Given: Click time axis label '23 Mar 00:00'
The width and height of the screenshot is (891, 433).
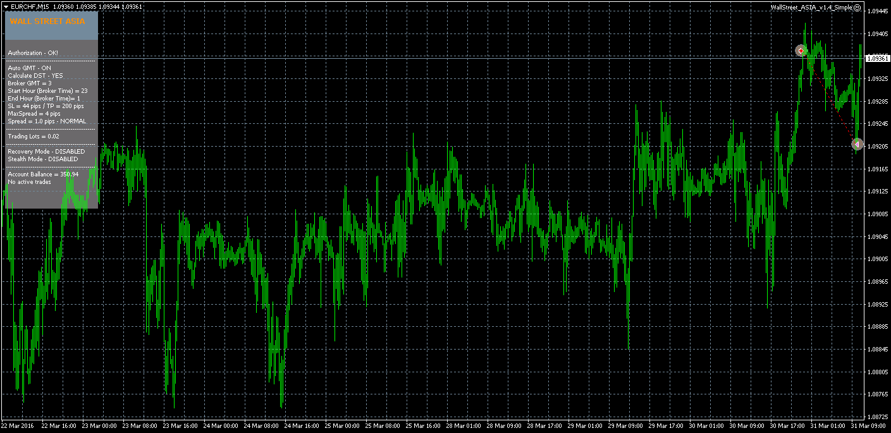Looking at the screenshot, I should click(100, 426).
